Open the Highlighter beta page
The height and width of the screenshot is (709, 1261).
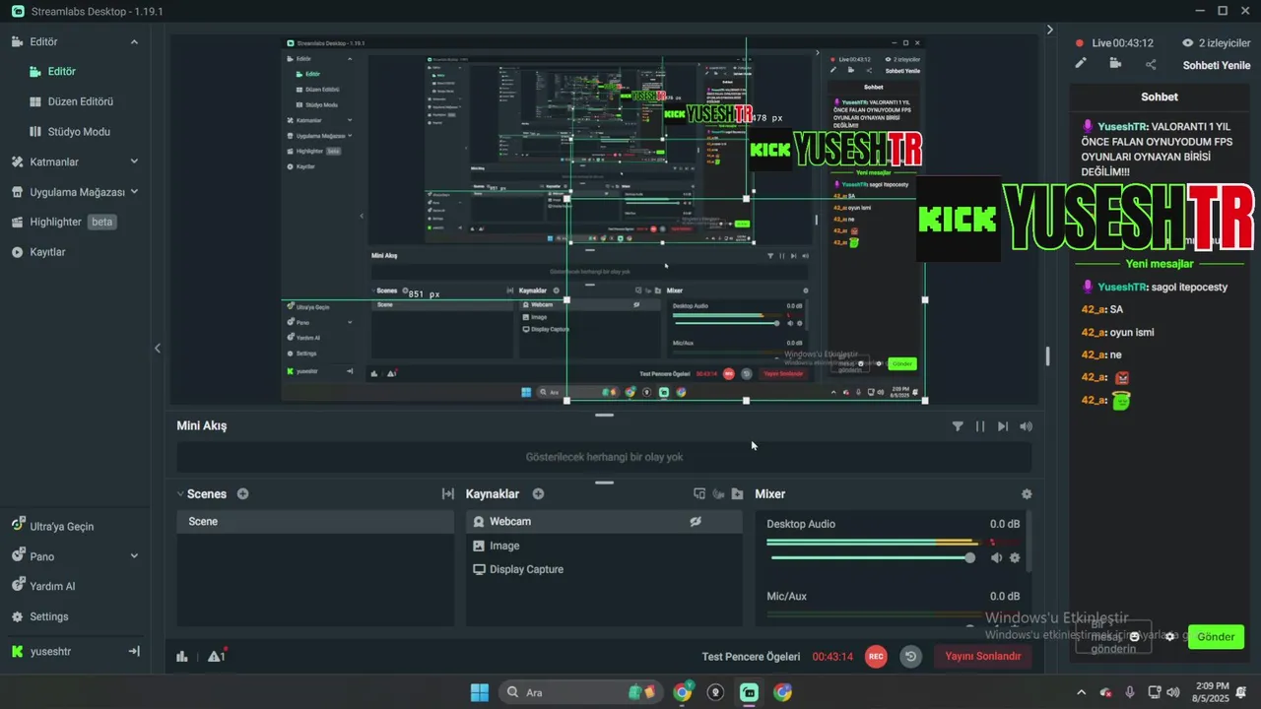coord(63,223)
